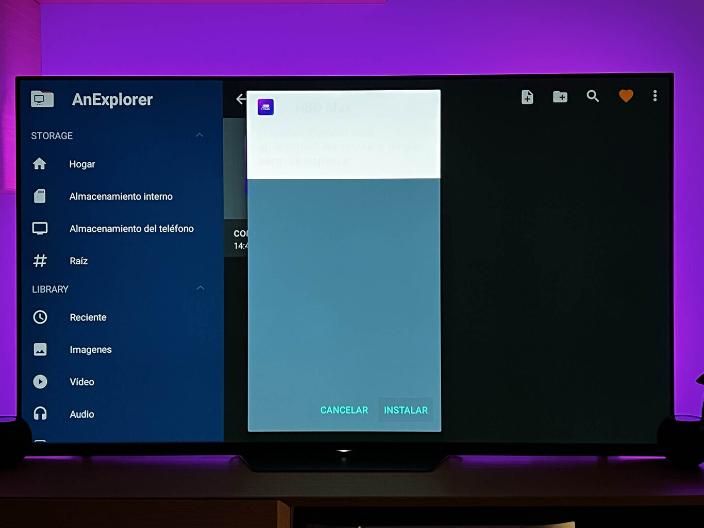Viewport: 704px width, 528px height.
Task: Click the HBO Max app icon in the dialog
Action: 265,107
